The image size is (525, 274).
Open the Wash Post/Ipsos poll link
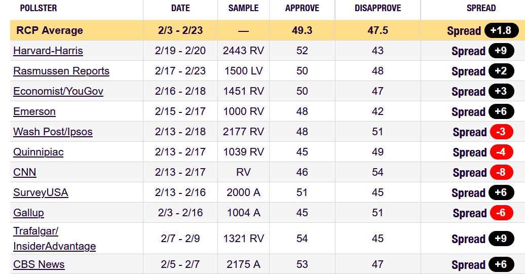pyautogui.click(x=53, y=132)
